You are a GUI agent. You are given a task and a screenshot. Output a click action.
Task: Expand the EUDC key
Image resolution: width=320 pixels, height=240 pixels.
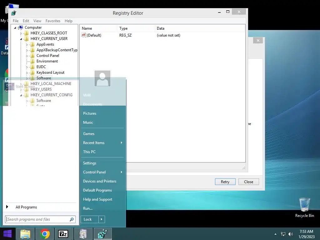[27, 67]
